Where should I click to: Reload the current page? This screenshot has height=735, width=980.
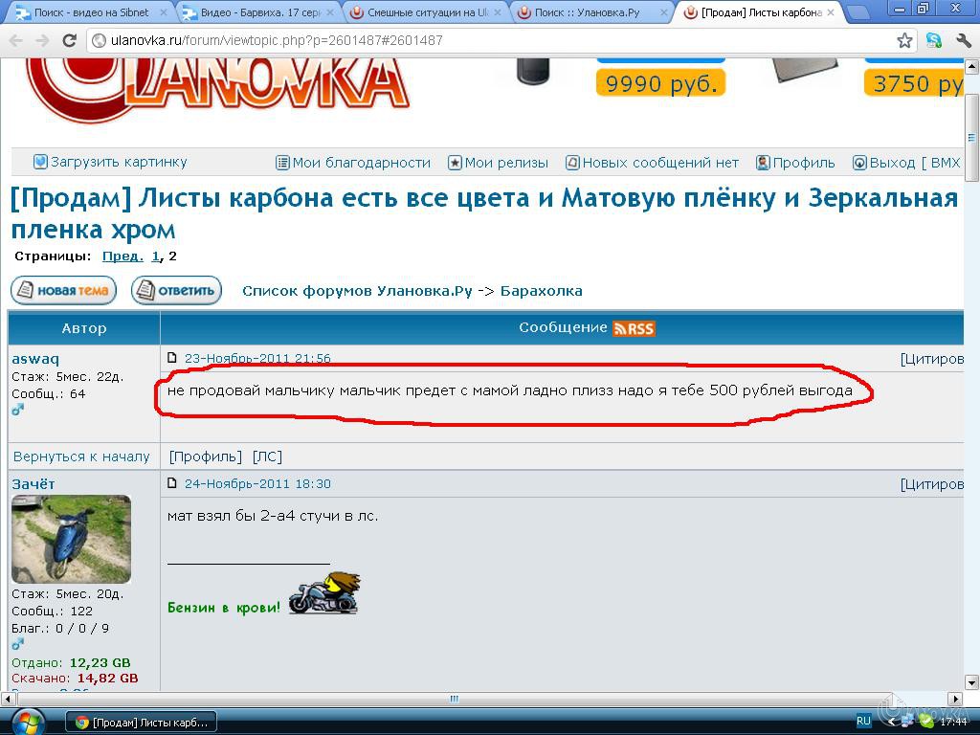(69, 40)
